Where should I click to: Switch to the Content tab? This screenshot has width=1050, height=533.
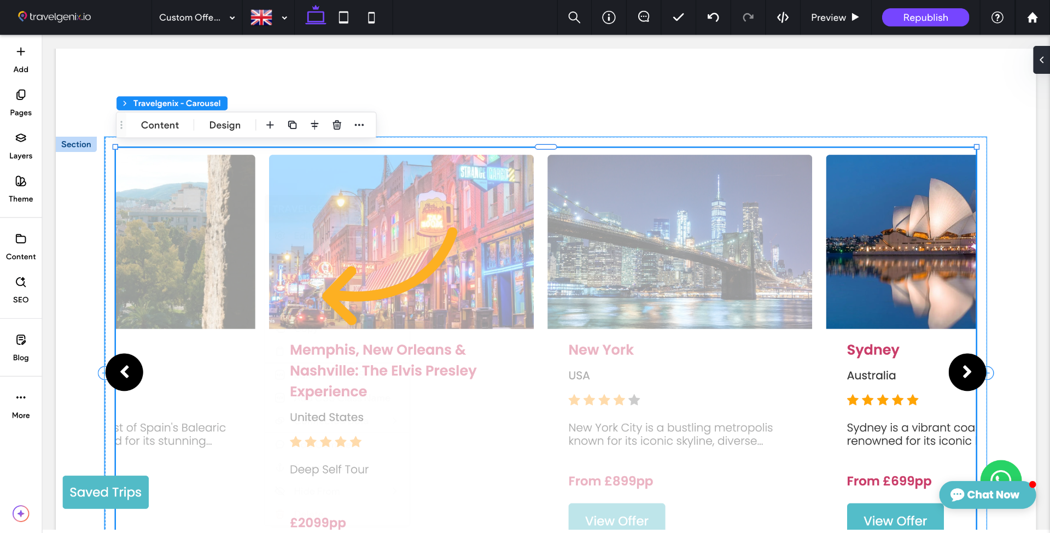(x=160, y=125)
